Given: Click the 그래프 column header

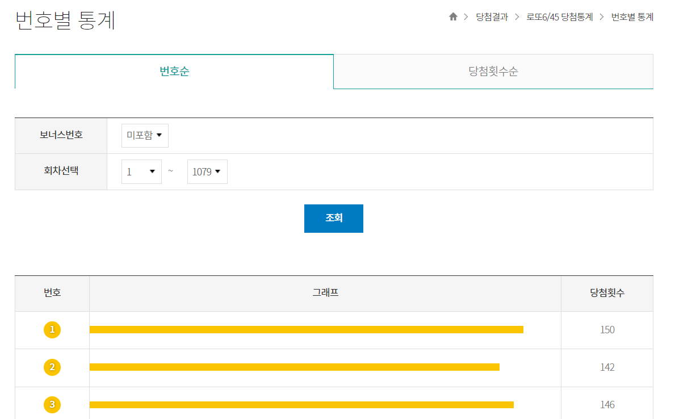Looking at the screenshot, I should [325, 293].
